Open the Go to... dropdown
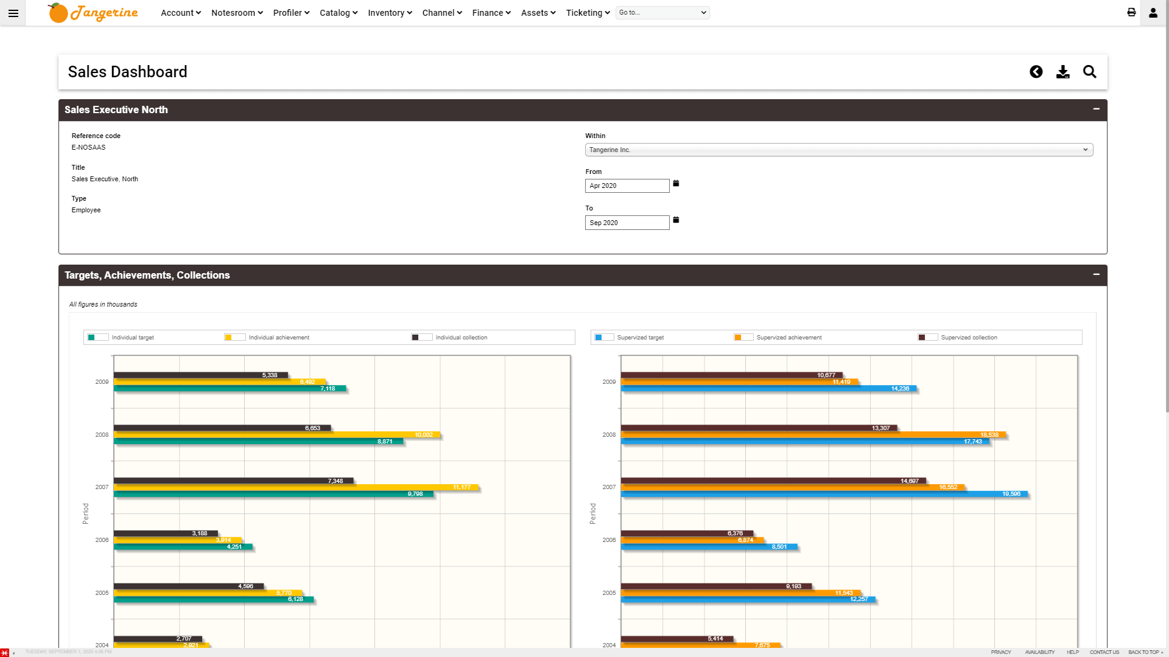The image size is (1169, 657). [x=662, y=13]
